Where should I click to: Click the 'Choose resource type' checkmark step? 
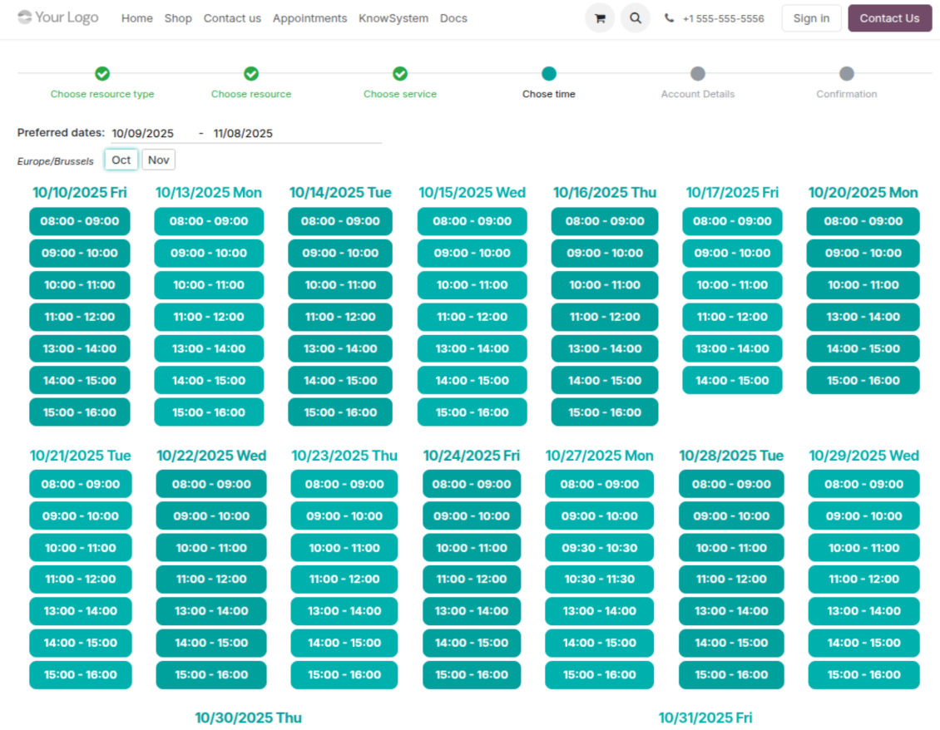tap(102, 74)
